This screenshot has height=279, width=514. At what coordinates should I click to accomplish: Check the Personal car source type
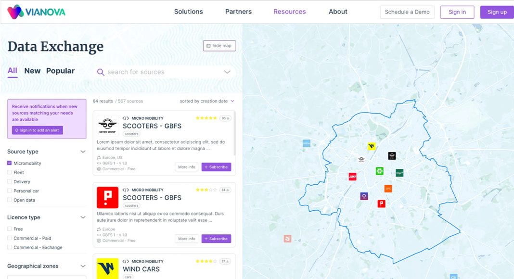click(x=10, y=190)
